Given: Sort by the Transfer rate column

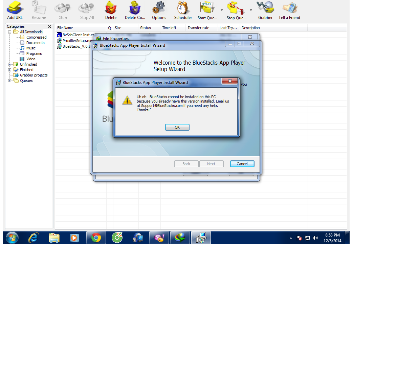Looking at the screenshot, I should coord(202,28).
